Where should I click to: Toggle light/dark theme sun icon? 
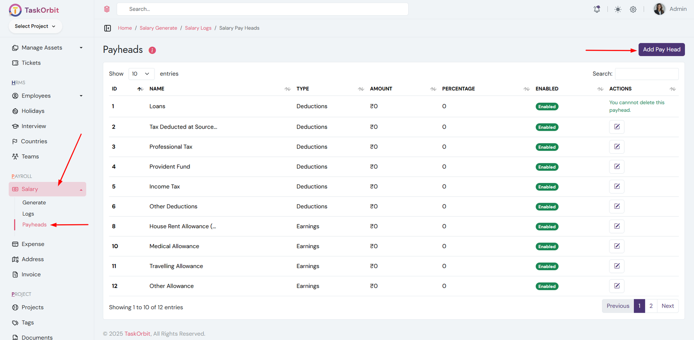tap(618, 9)
